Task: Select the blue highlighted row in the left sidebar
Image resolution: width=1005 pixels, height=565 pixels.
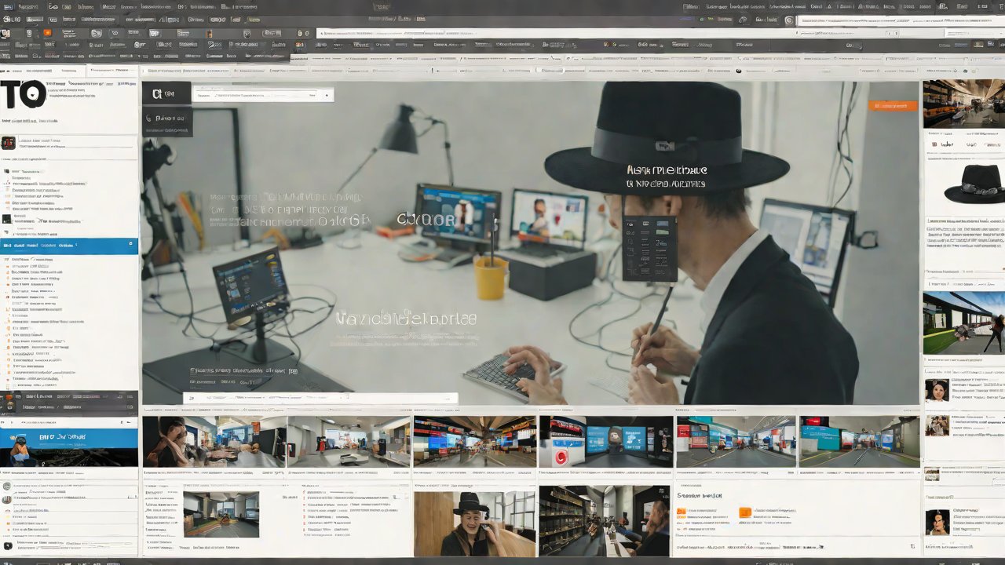Action: (69, 246)
